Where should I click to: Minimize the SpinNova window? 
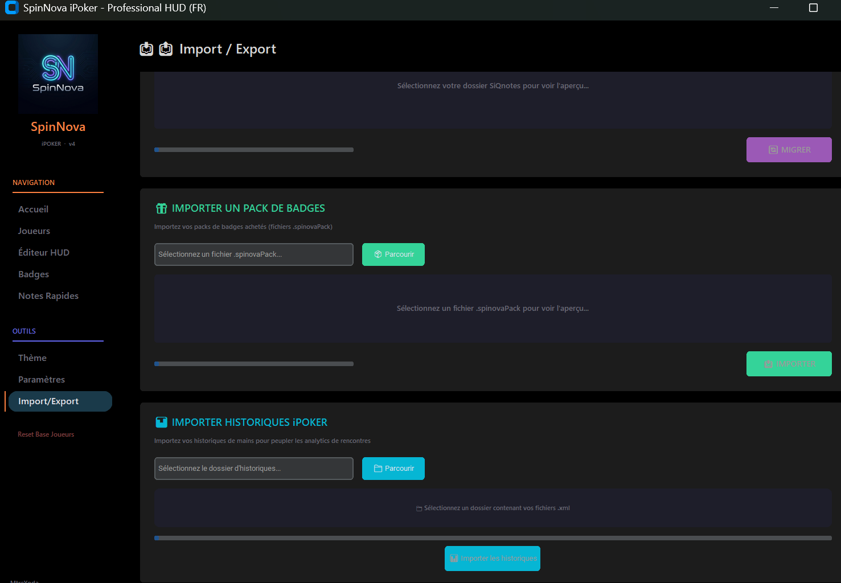(774, 8)
